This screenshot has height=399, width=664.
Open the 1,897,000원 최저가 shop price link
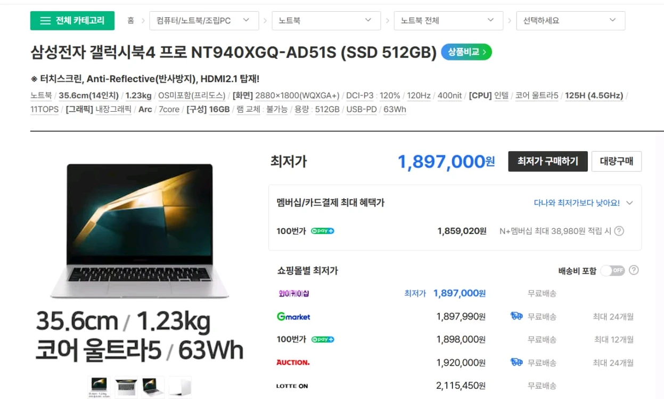point(459,293)
